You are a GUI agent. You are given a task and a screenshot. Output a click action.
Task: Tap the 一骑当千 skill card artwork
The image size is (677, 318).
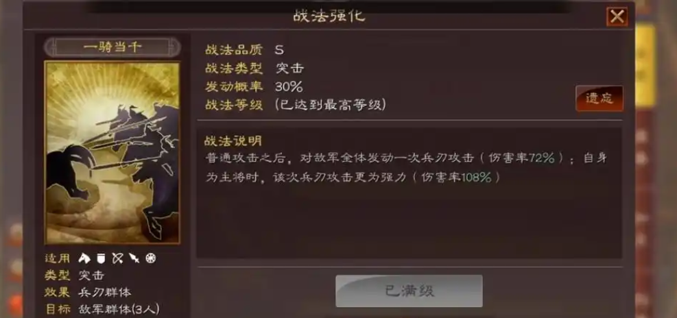click(112, 153)
